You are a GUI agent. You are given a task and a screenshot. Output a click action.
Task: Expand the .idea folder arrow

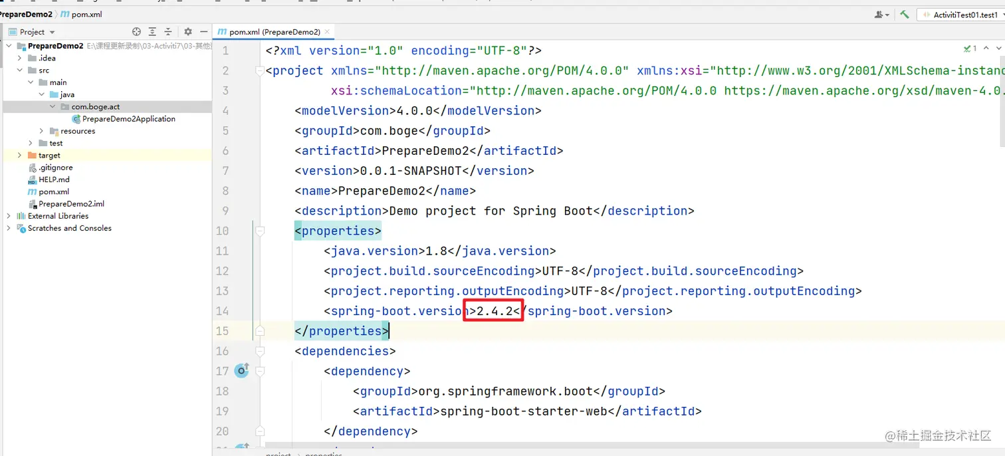point(20,58)
